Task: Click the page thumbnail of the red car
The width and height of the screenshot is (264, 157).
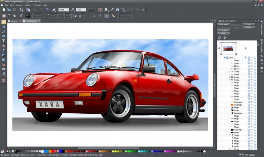Action: tap(228, 48)
